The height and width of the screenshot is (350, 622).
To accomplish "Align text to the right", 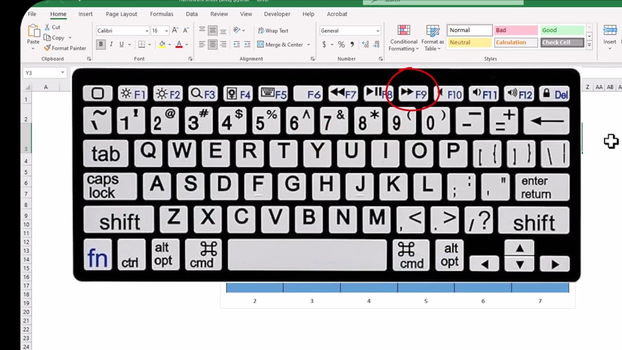I will pyautogui.click(x=223, y=44).
